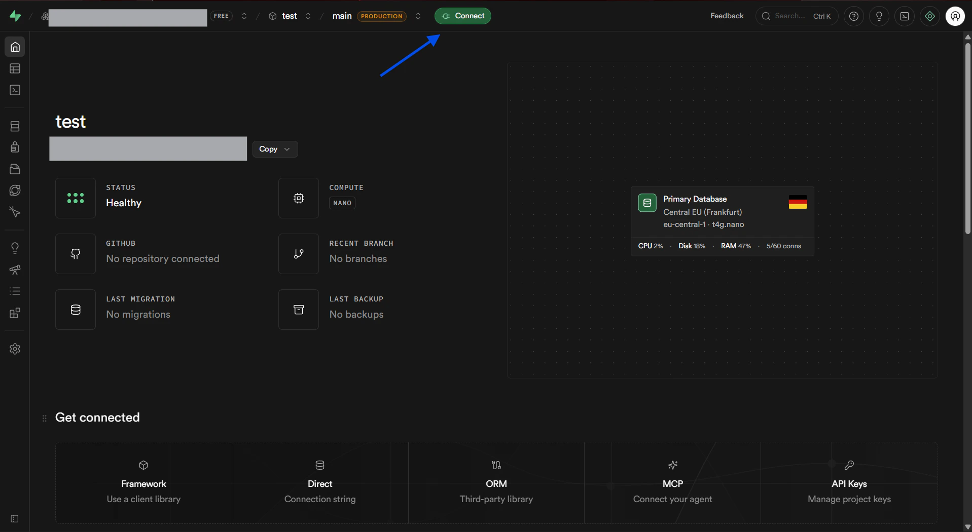Select the main branch breadcrumb

pyautogui.click(x=342, y=16)
